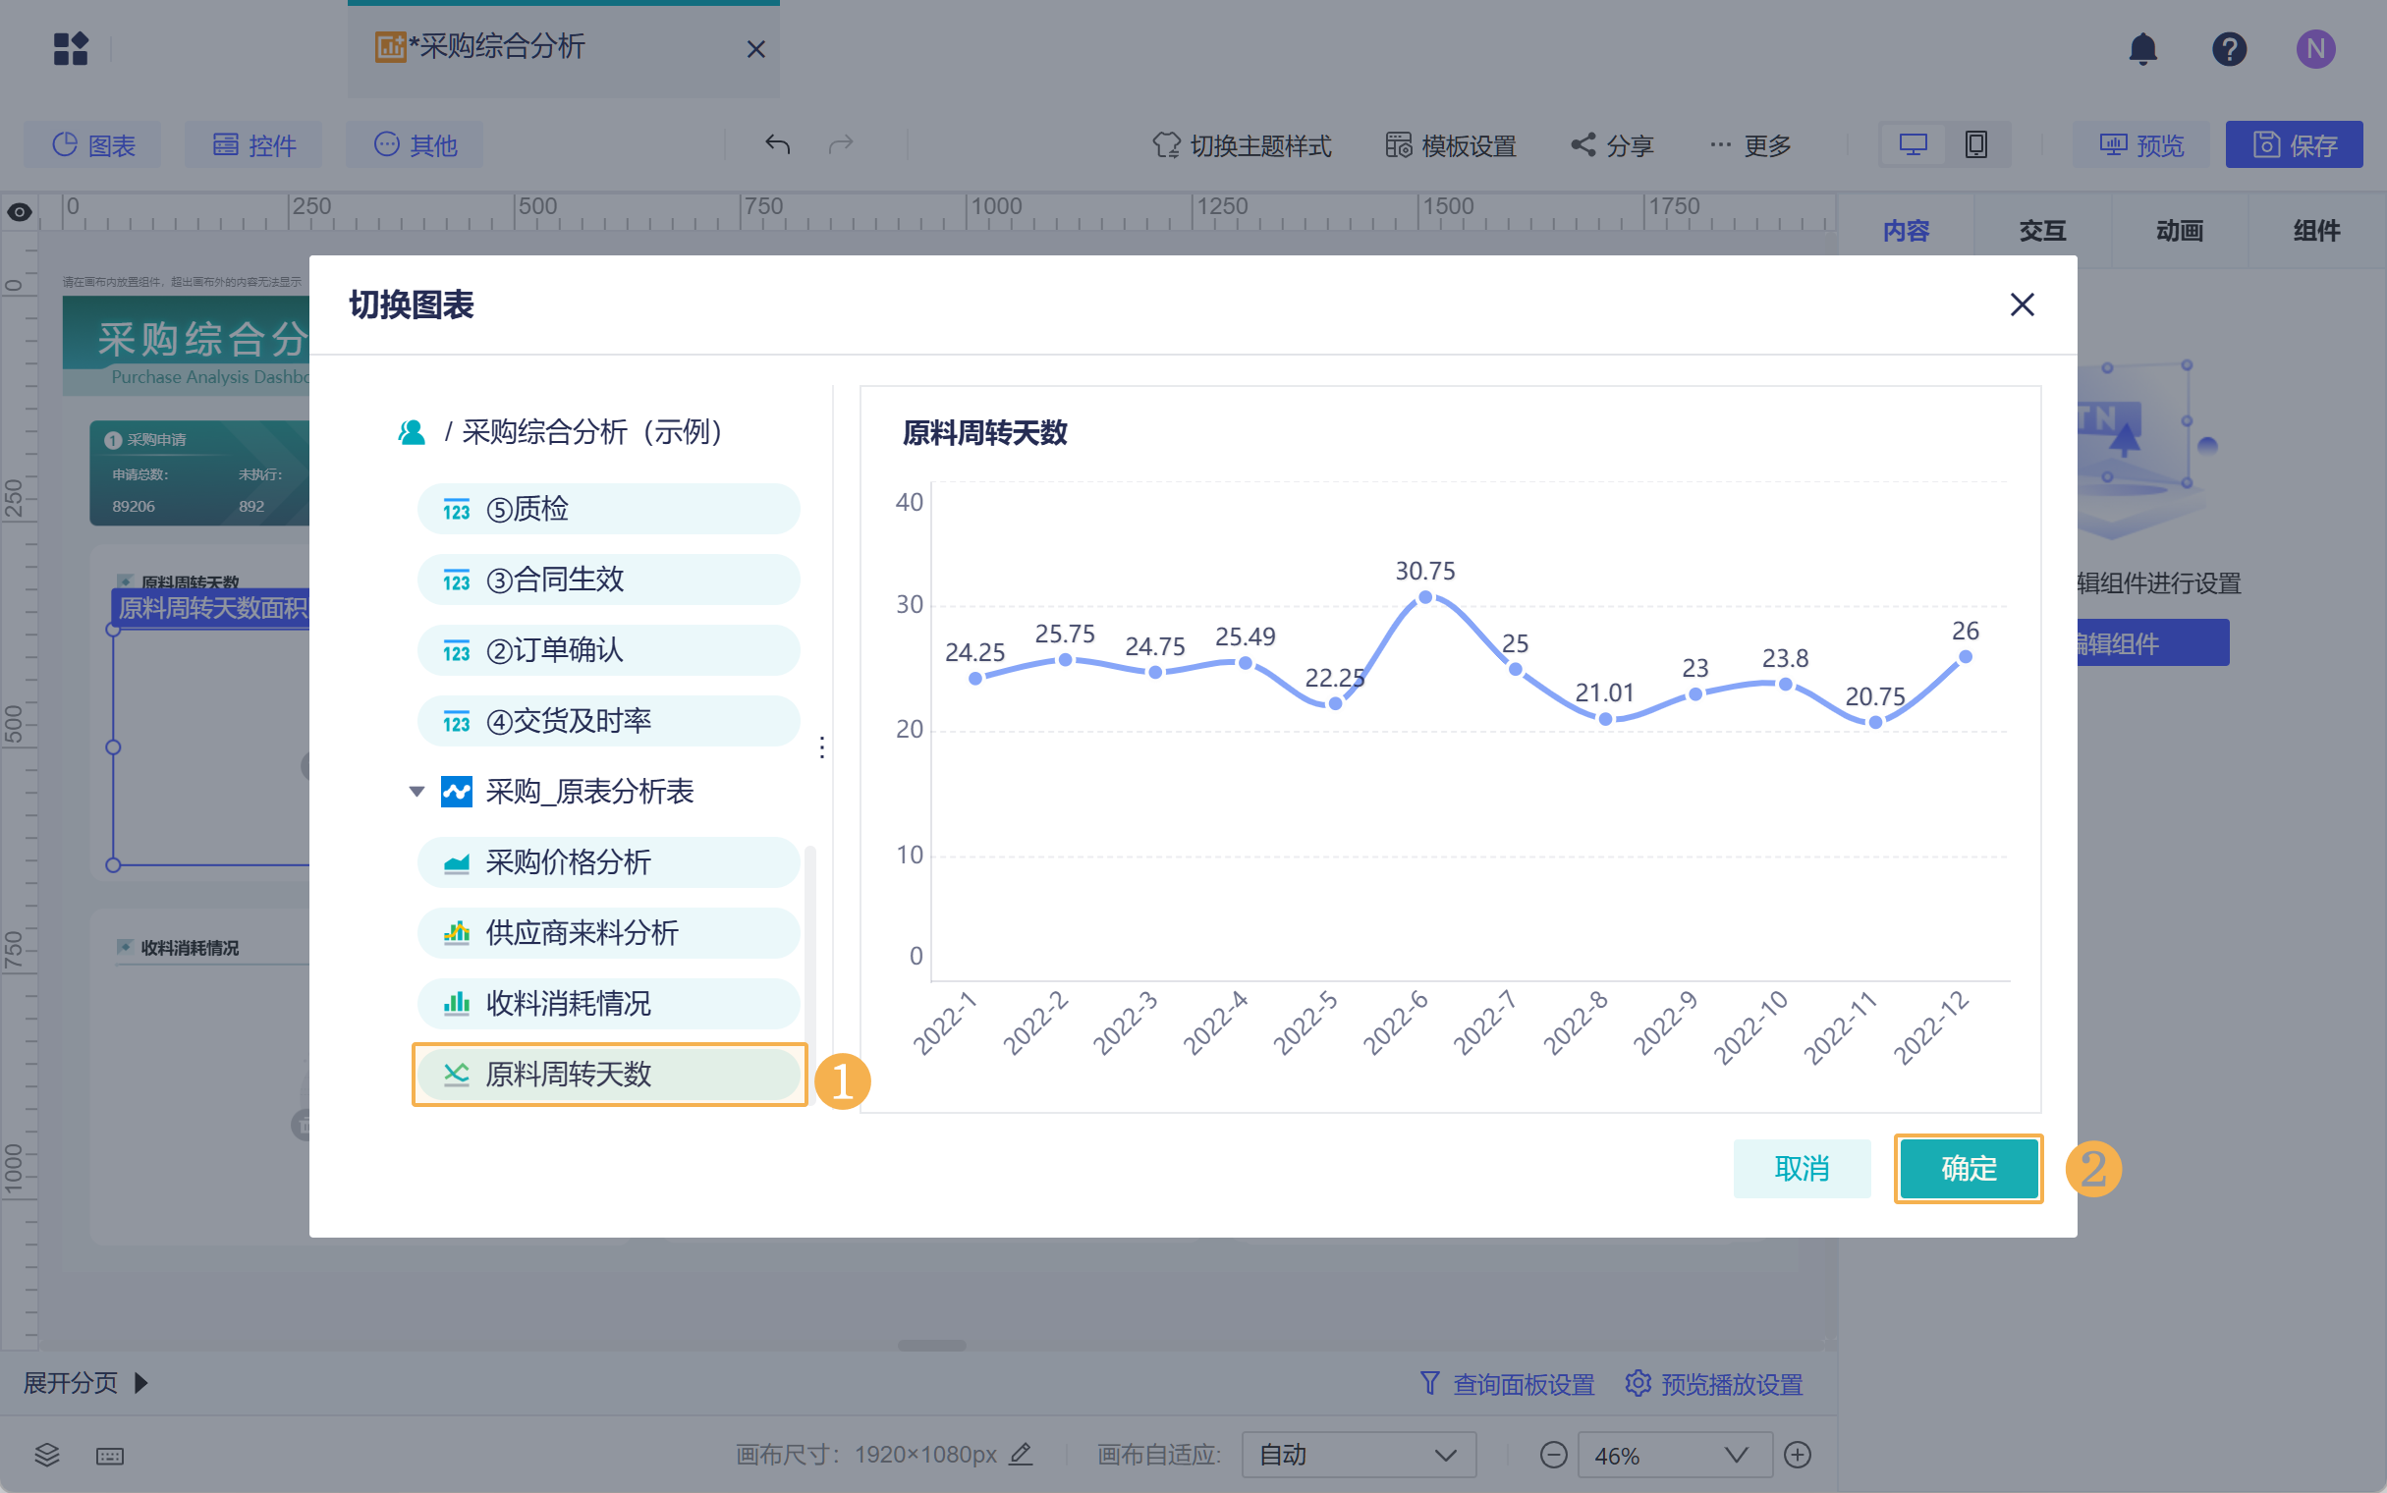Click the 确定 confirm button
This screenshot has height=1493, width=2387.
pyautogui.click(x=1968, y=1168)
